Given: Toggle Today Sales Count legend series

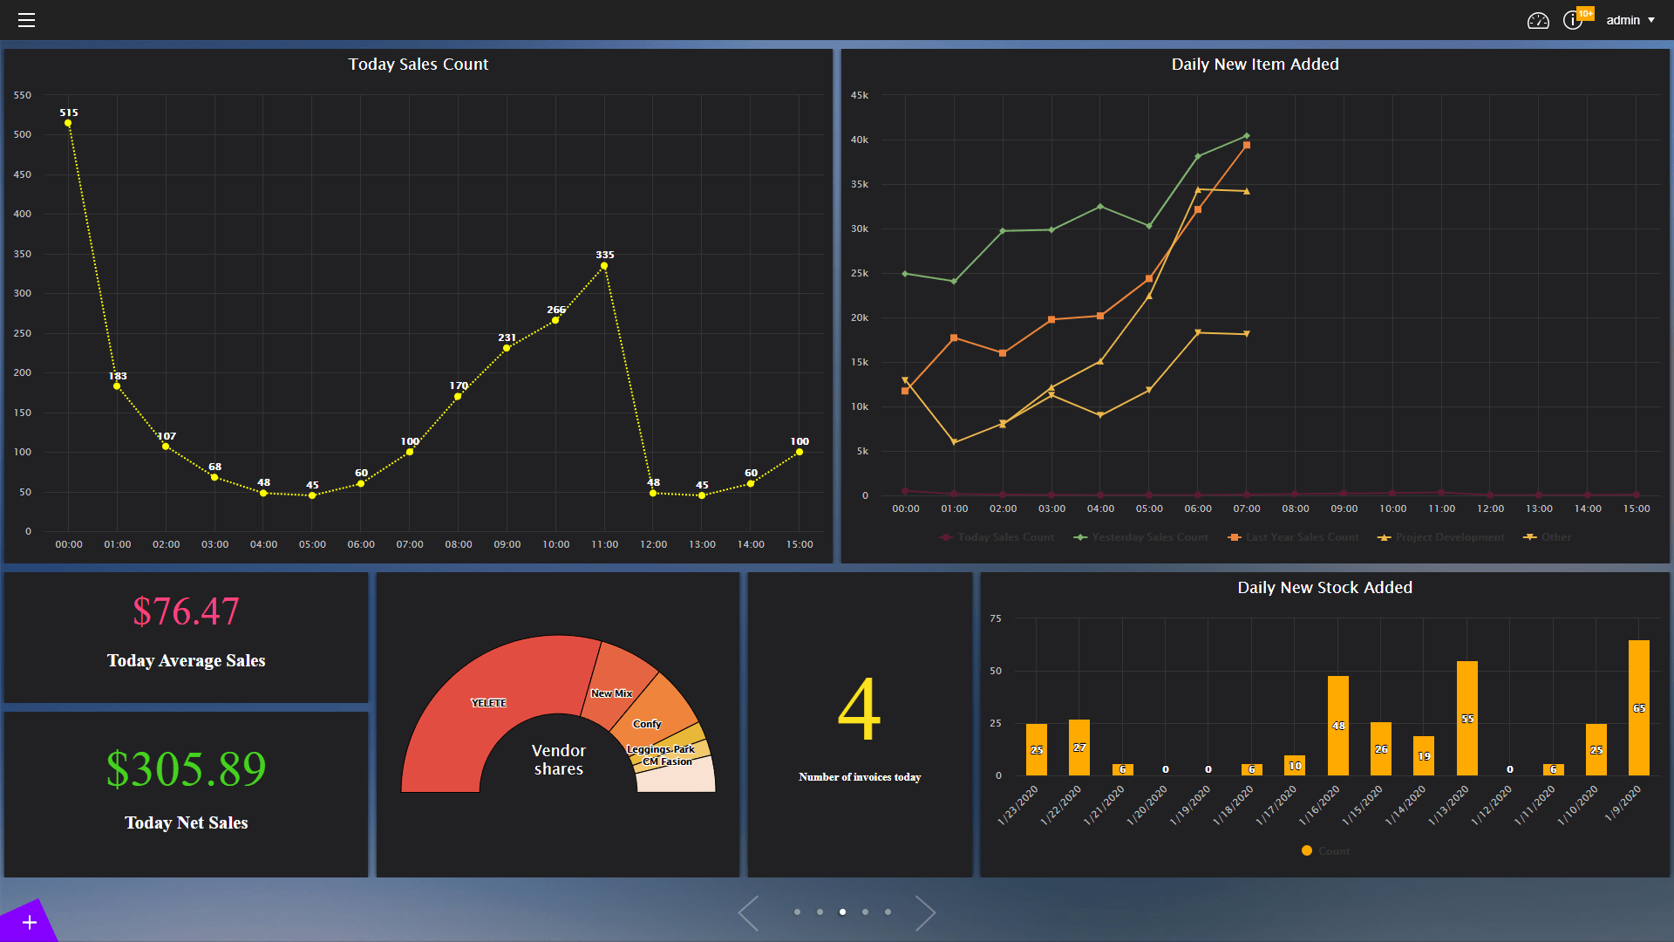Looking at the screenshot, I should point(997,537).
